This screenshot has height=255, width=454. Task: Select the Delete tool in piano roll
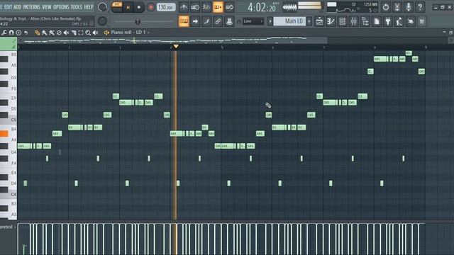[x=59, y=33]
